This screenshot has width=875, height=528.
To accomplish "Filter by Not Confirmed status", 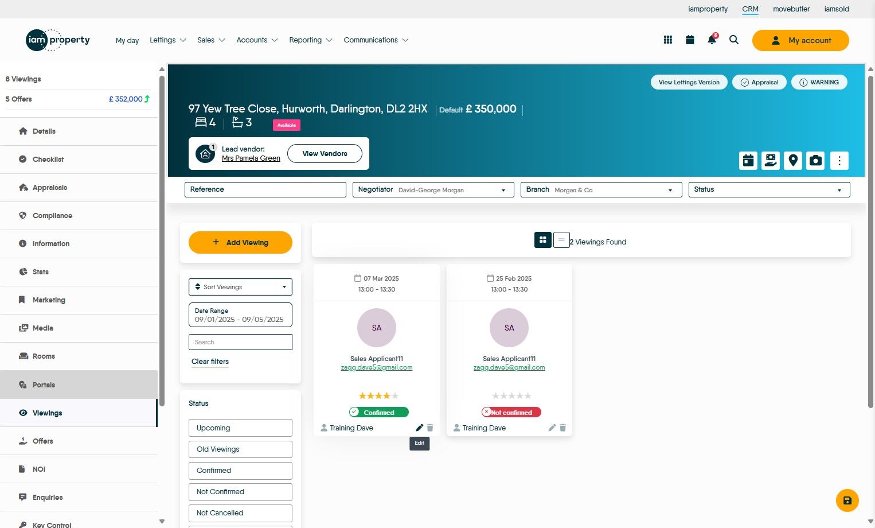I will coord(240,492).
